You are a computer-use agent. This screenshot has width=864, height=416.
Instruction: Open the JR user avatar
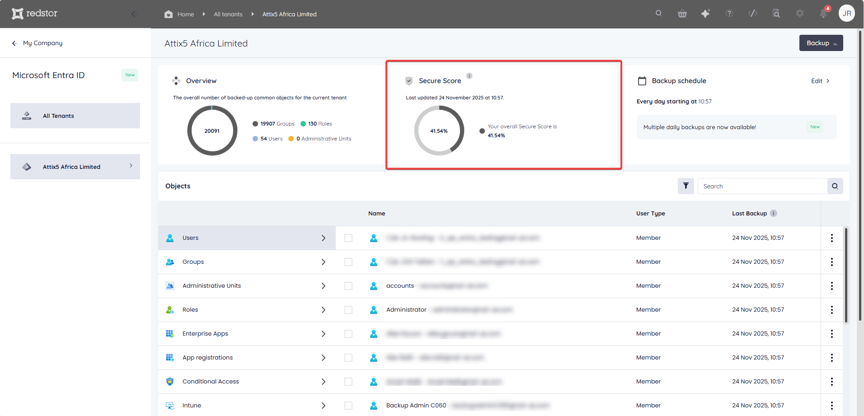pyautogui.click(x=847, y=13)
